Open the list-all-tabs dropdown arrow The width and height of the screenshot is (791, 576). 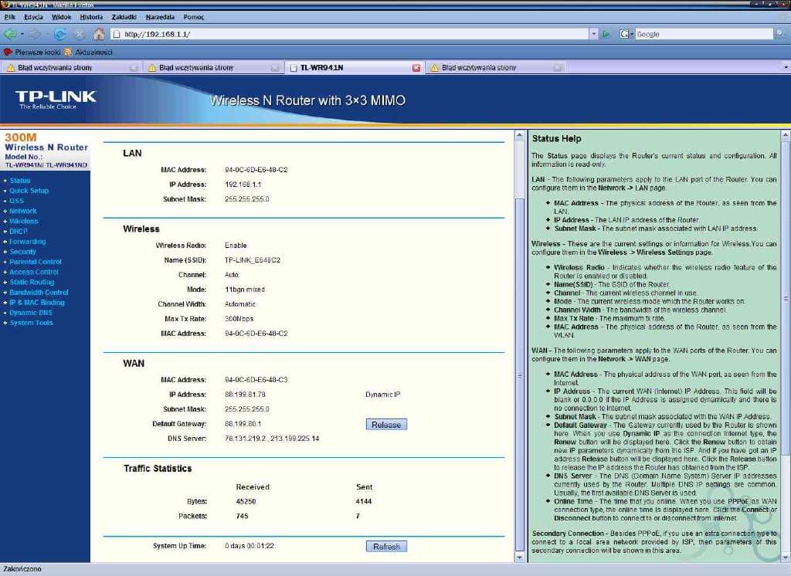click(x=786, y=67)
